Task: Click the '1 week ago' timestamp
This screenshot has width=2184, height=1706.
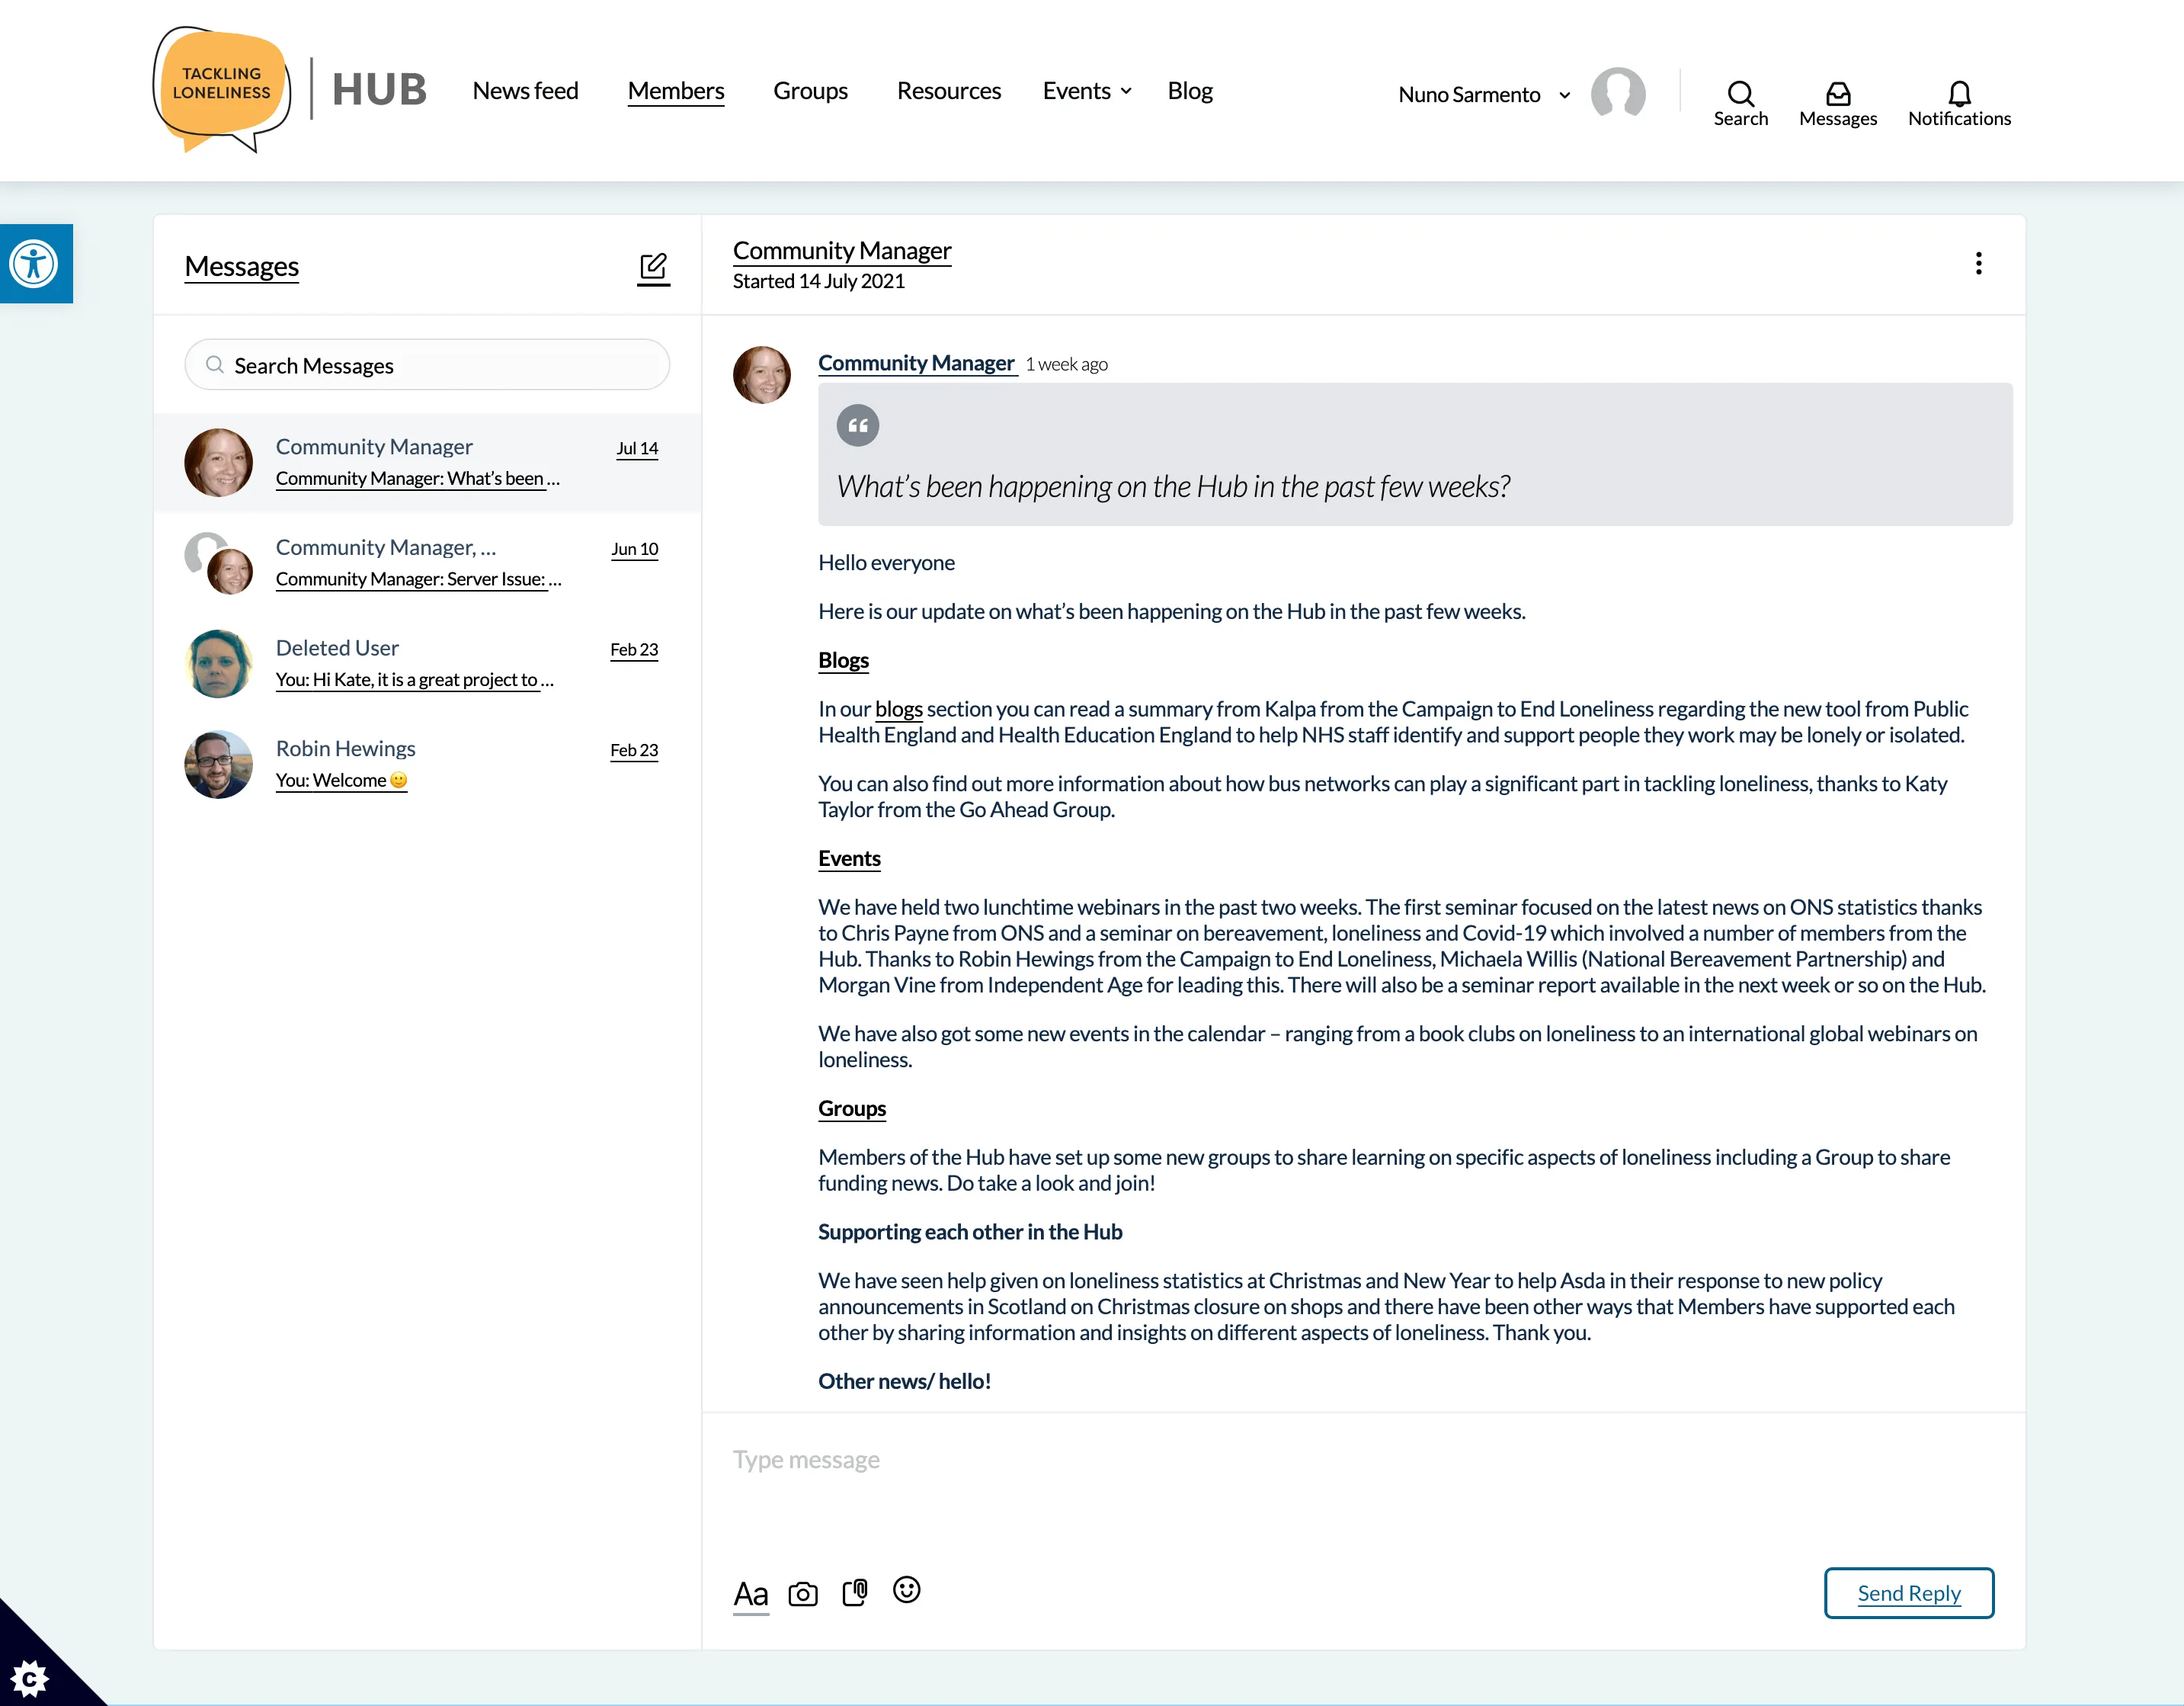Action: click(x=1066, y=364)
